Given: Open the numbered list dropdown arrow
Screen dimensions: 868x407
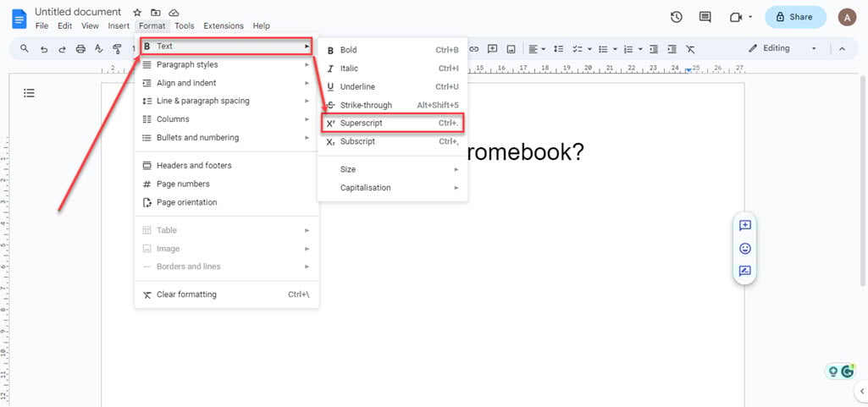Looking at the screenshot, I should [640, 49].
